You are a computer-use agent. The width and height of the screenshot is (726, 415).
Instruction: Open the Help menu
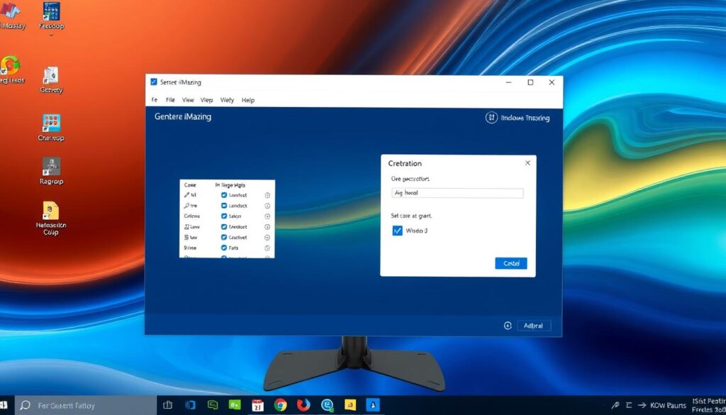[248, 99]
